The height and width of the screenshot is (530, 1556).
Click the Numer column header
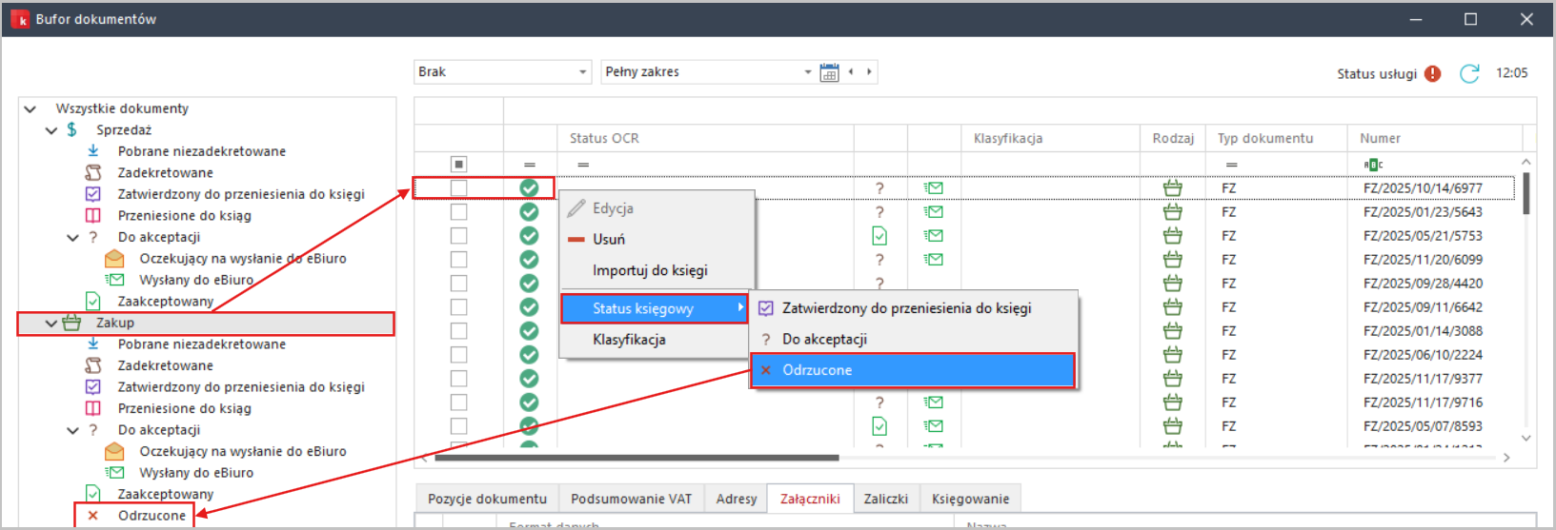[x=1380, y=138]
